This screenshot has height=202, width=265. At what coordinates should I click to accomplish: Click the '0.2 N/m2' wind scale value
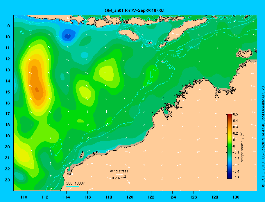(x=119, y=178)
